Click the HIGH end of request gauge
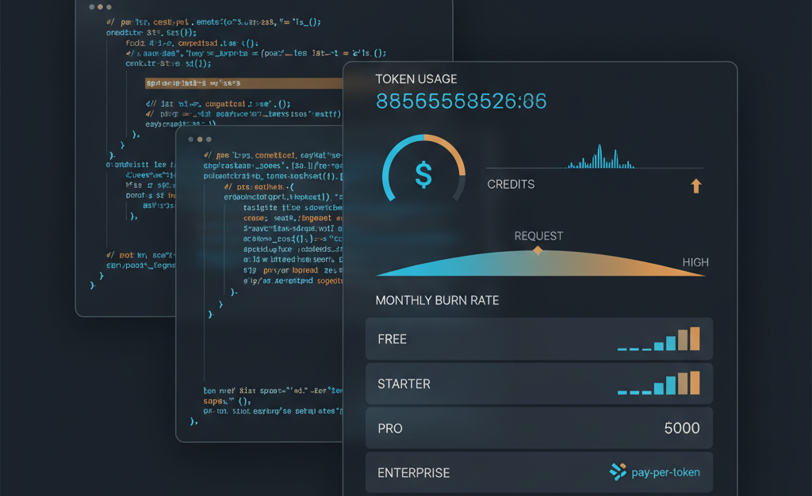Image resolution: width=812 pixels, height=496 pixels. (695, 262)
